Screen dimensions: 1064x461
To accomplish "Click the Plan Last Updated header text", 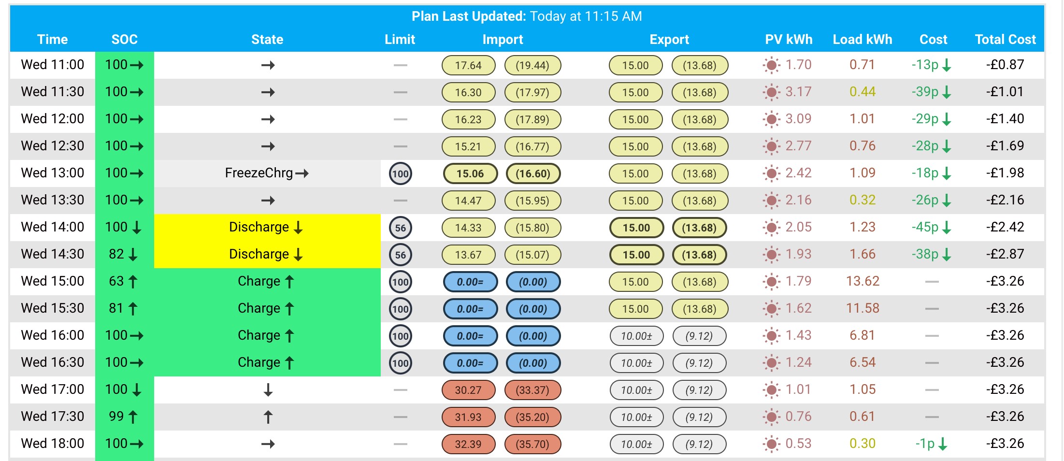I will pyautogui.click(x=527, y=16).
